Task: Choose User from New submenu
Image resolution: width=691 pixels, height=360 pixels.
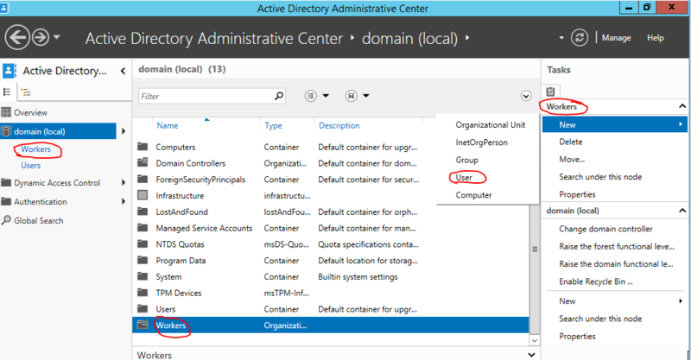Action: click(464, 177)
